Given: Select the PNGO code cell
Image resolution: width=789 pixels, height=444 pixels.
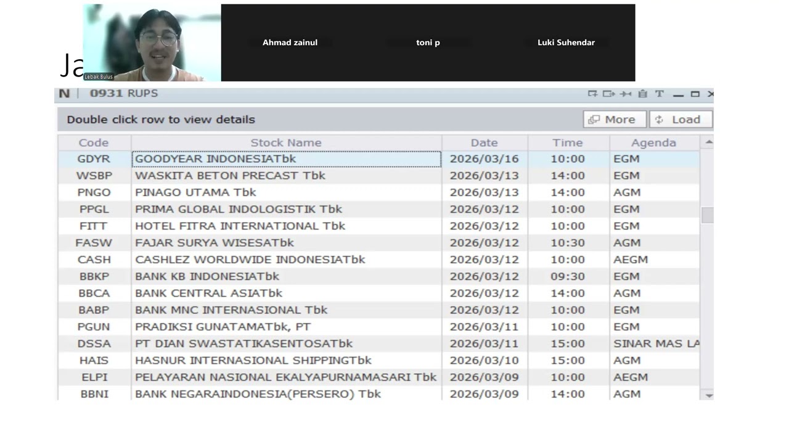Looking at the screenshot, I should tap(94, 192).
